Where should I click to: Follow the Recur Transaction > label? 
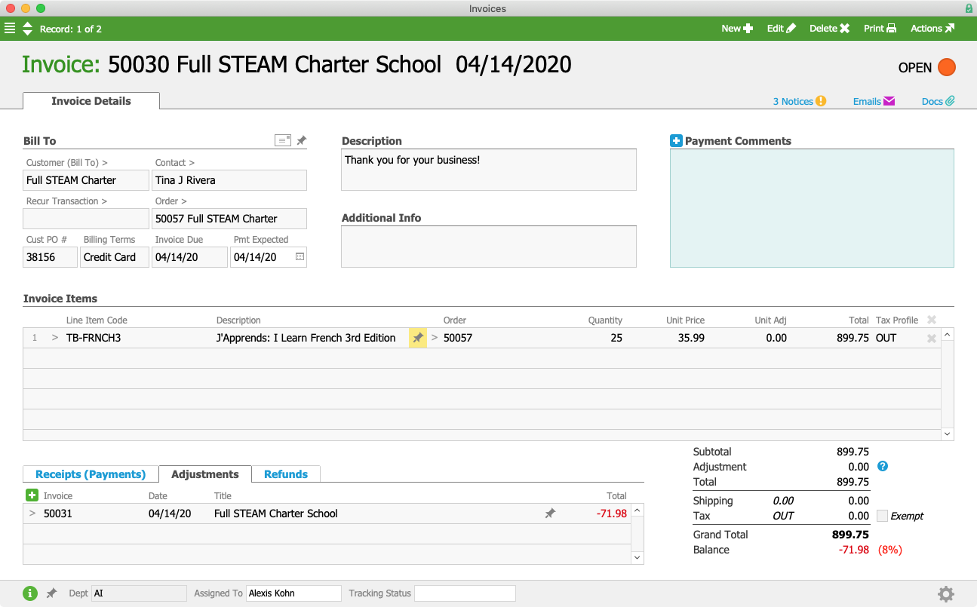click(x=66, y=201)
